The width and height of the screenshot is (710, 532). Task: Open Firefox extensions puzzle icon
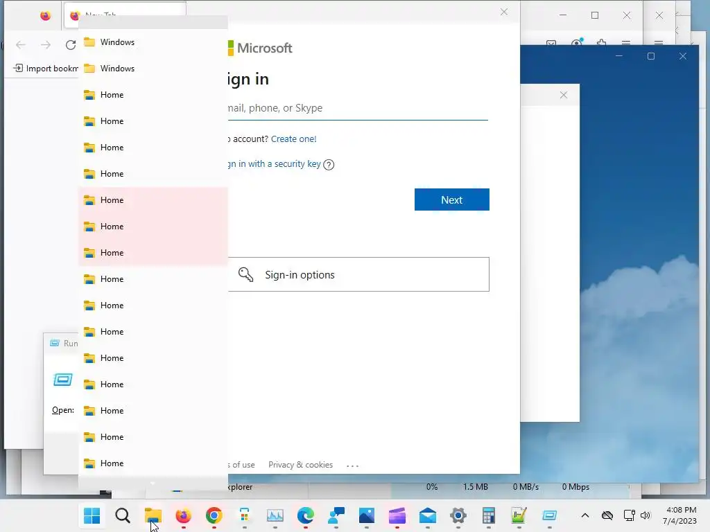click(601, 44)
